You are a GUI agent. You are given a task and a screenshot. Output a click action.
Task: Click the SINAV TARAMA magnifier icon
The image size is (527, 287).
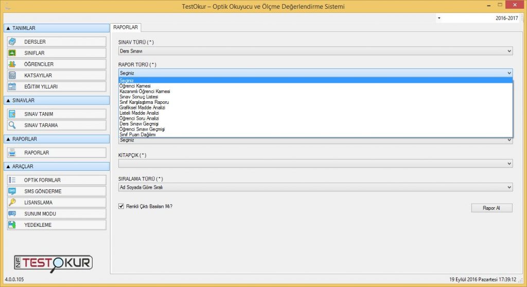point(12,125)
